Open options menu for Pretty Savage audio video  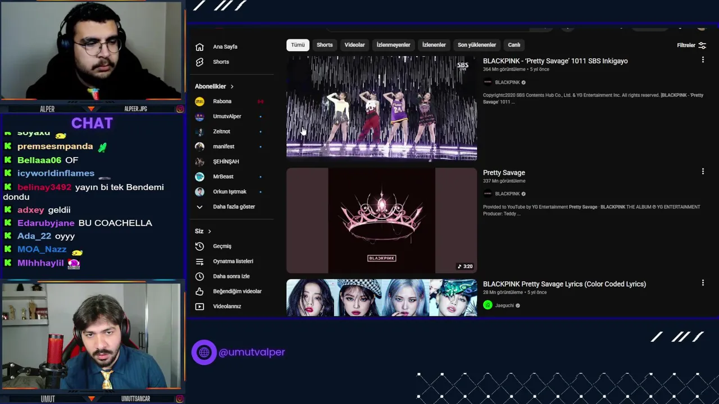pos(703,171)
